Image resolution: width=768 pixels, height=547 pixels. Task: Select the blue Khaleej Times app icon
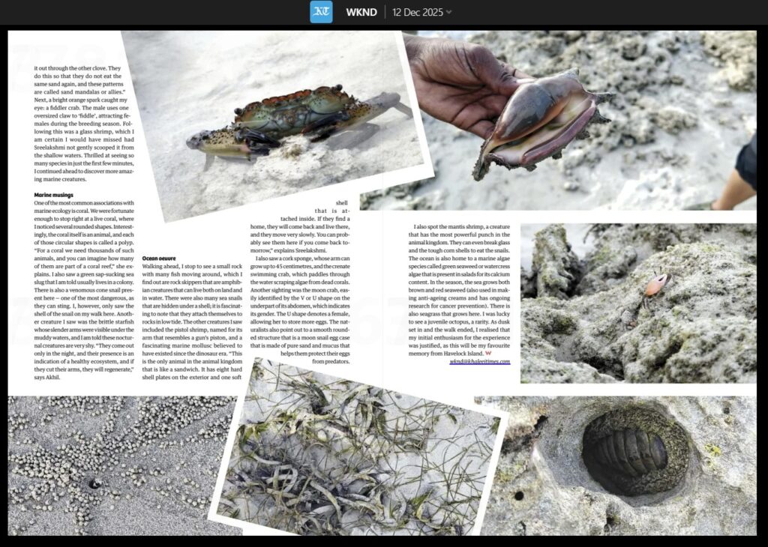tap(321, 12)
